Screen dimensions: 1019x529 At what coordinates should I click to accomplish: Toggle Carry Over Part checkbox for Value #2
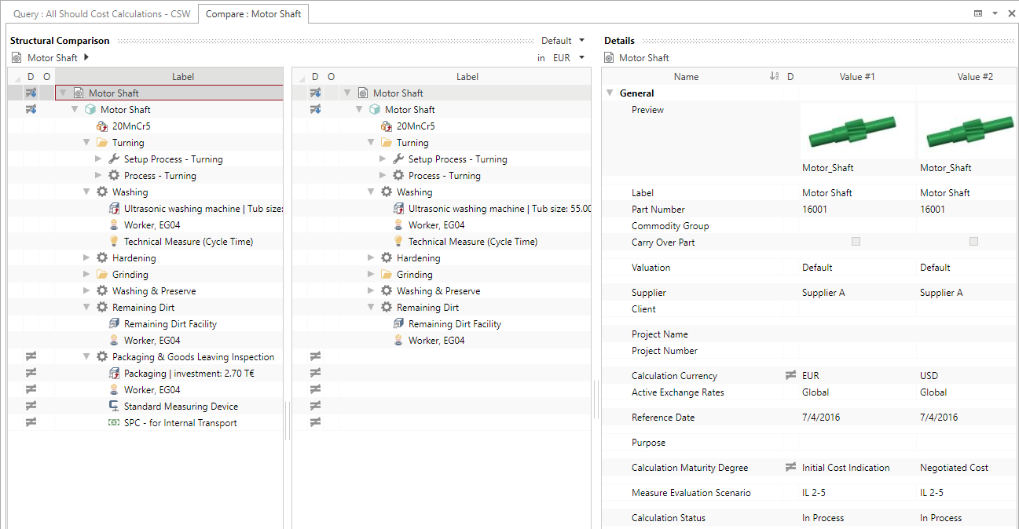click(x=973, y=242)
